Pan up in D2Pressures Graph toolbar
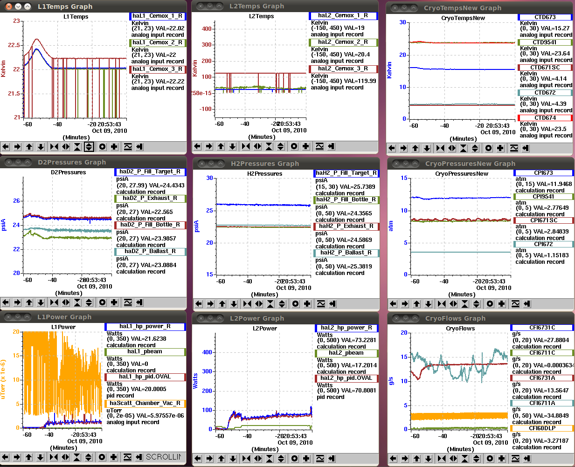Image resolution: width=575 pixels, height=467 pixels. (29, 302)
